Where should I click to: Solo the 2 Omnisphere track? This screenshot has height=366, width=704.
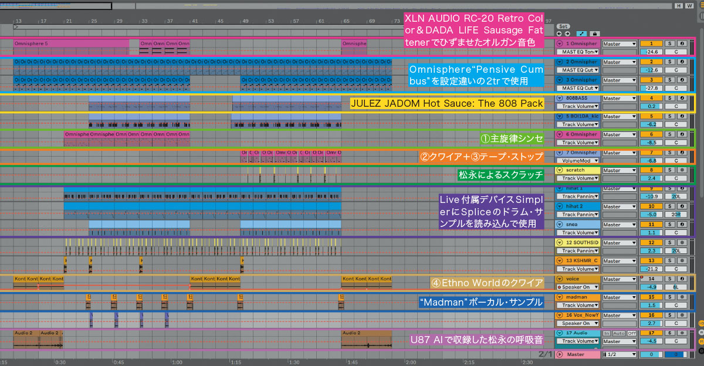click(x=669, y=62)
